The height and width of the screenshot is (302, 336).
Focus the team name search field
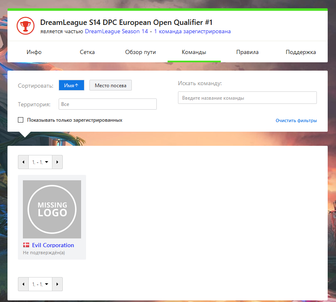pyautogui.click(x=247, y=98)
